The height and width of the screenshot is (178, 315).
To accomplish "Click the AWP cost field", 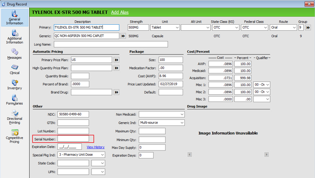I will (x=221, y=64).
